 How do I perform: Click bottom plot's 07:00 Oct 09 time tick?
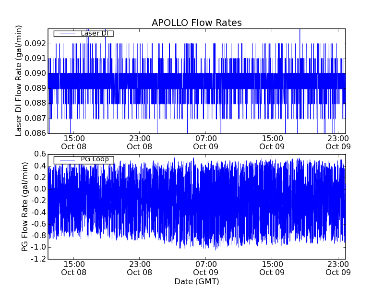click(x=206, y=268)
